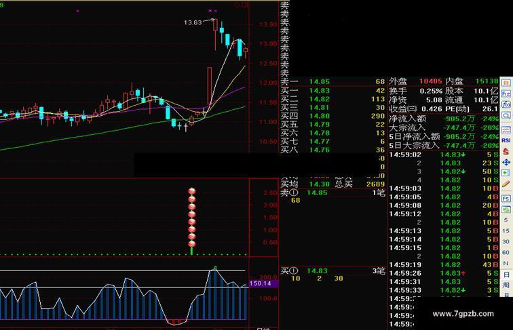Select the RSI indicator icon

[x=506, y=140]
